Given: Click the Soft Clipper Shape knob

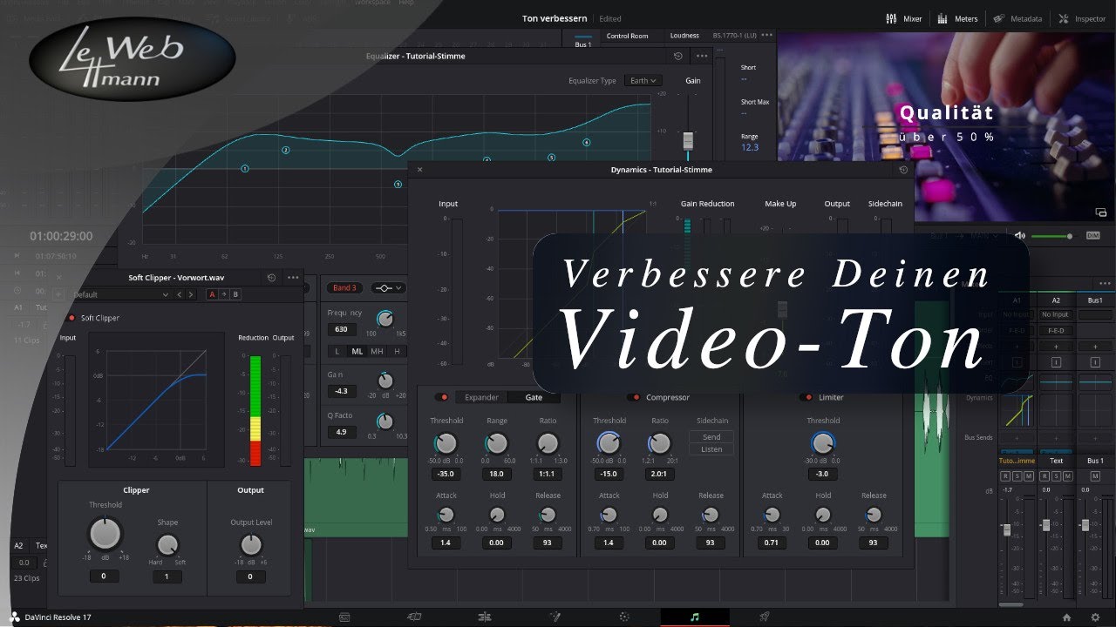Looking at the screenshot, I should [167, 544].
